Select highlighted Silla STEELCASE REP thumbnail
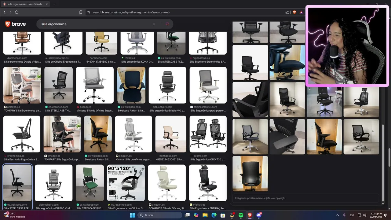Screen dimensions: 391x220 tap(17, 183)
